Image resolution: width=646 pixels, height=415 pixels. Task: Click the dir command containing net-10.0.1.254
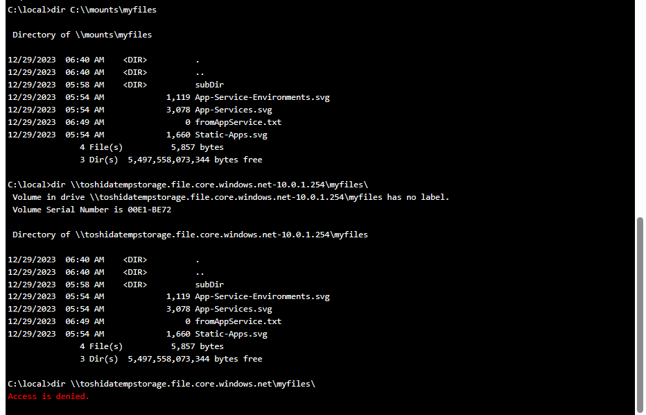pyautogui.click(x=188, y=185)
